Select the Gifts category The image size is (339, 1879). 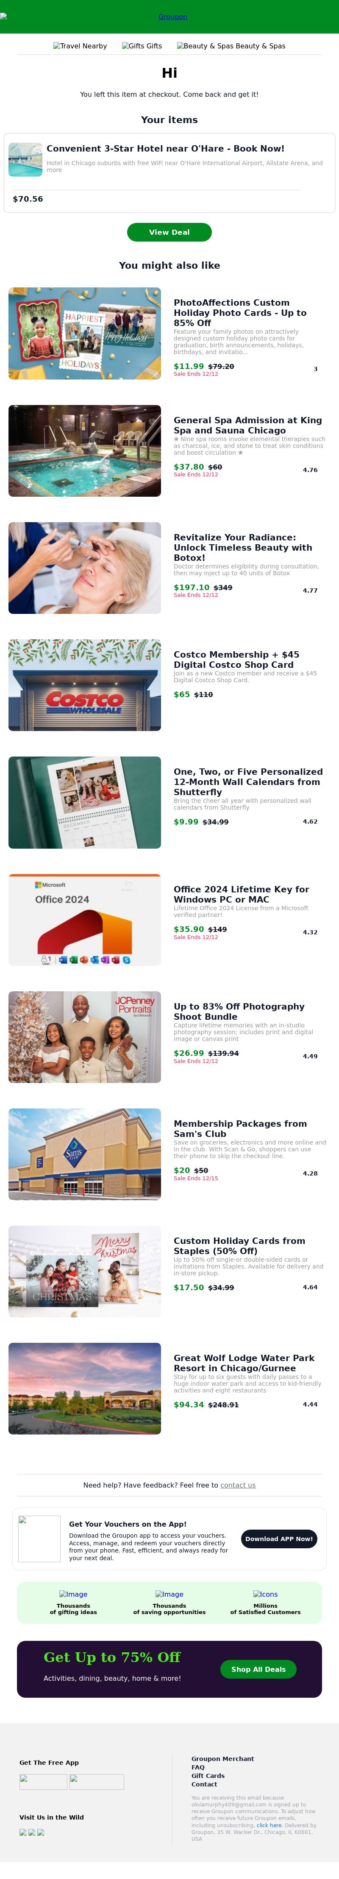pos(142,46)
